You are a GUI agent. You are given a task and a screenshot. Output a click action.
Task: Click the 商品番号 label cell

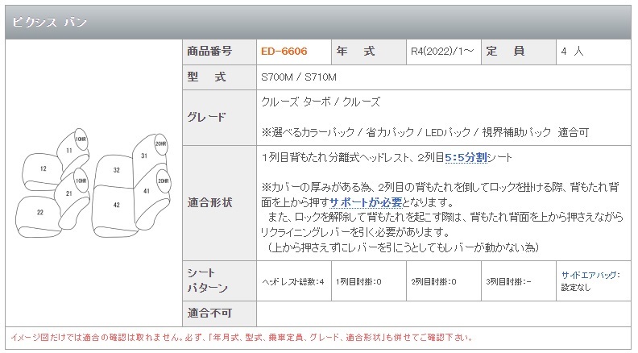tap(219, 52)
